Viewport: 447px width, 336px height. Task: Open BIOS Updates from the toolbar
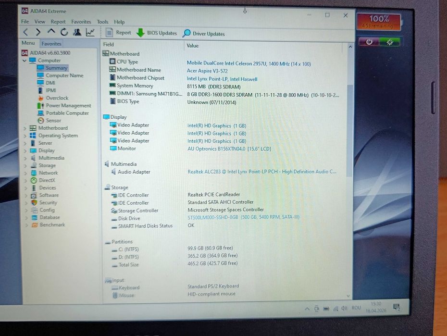tap(157, 33)
